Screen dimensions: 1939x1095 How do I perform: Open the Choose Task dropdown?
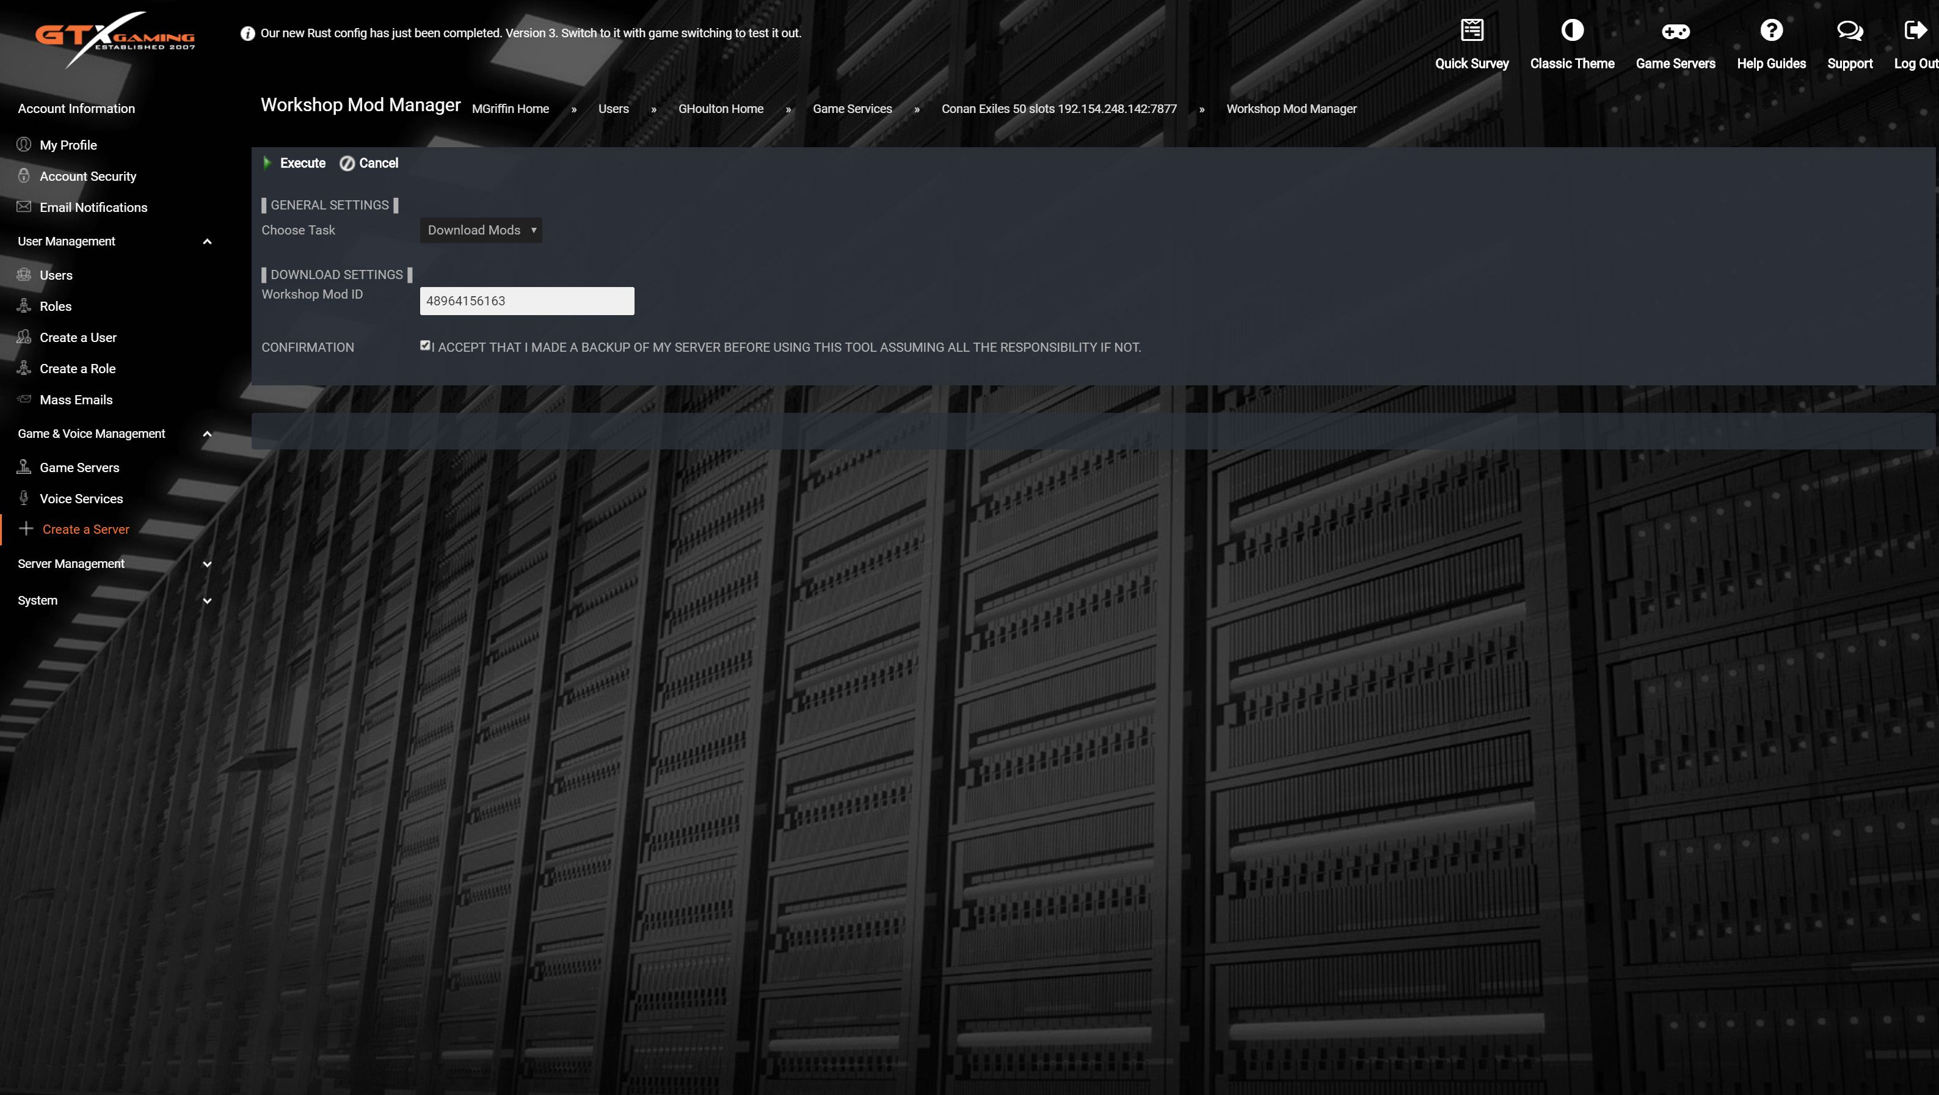tap(481, 230)
